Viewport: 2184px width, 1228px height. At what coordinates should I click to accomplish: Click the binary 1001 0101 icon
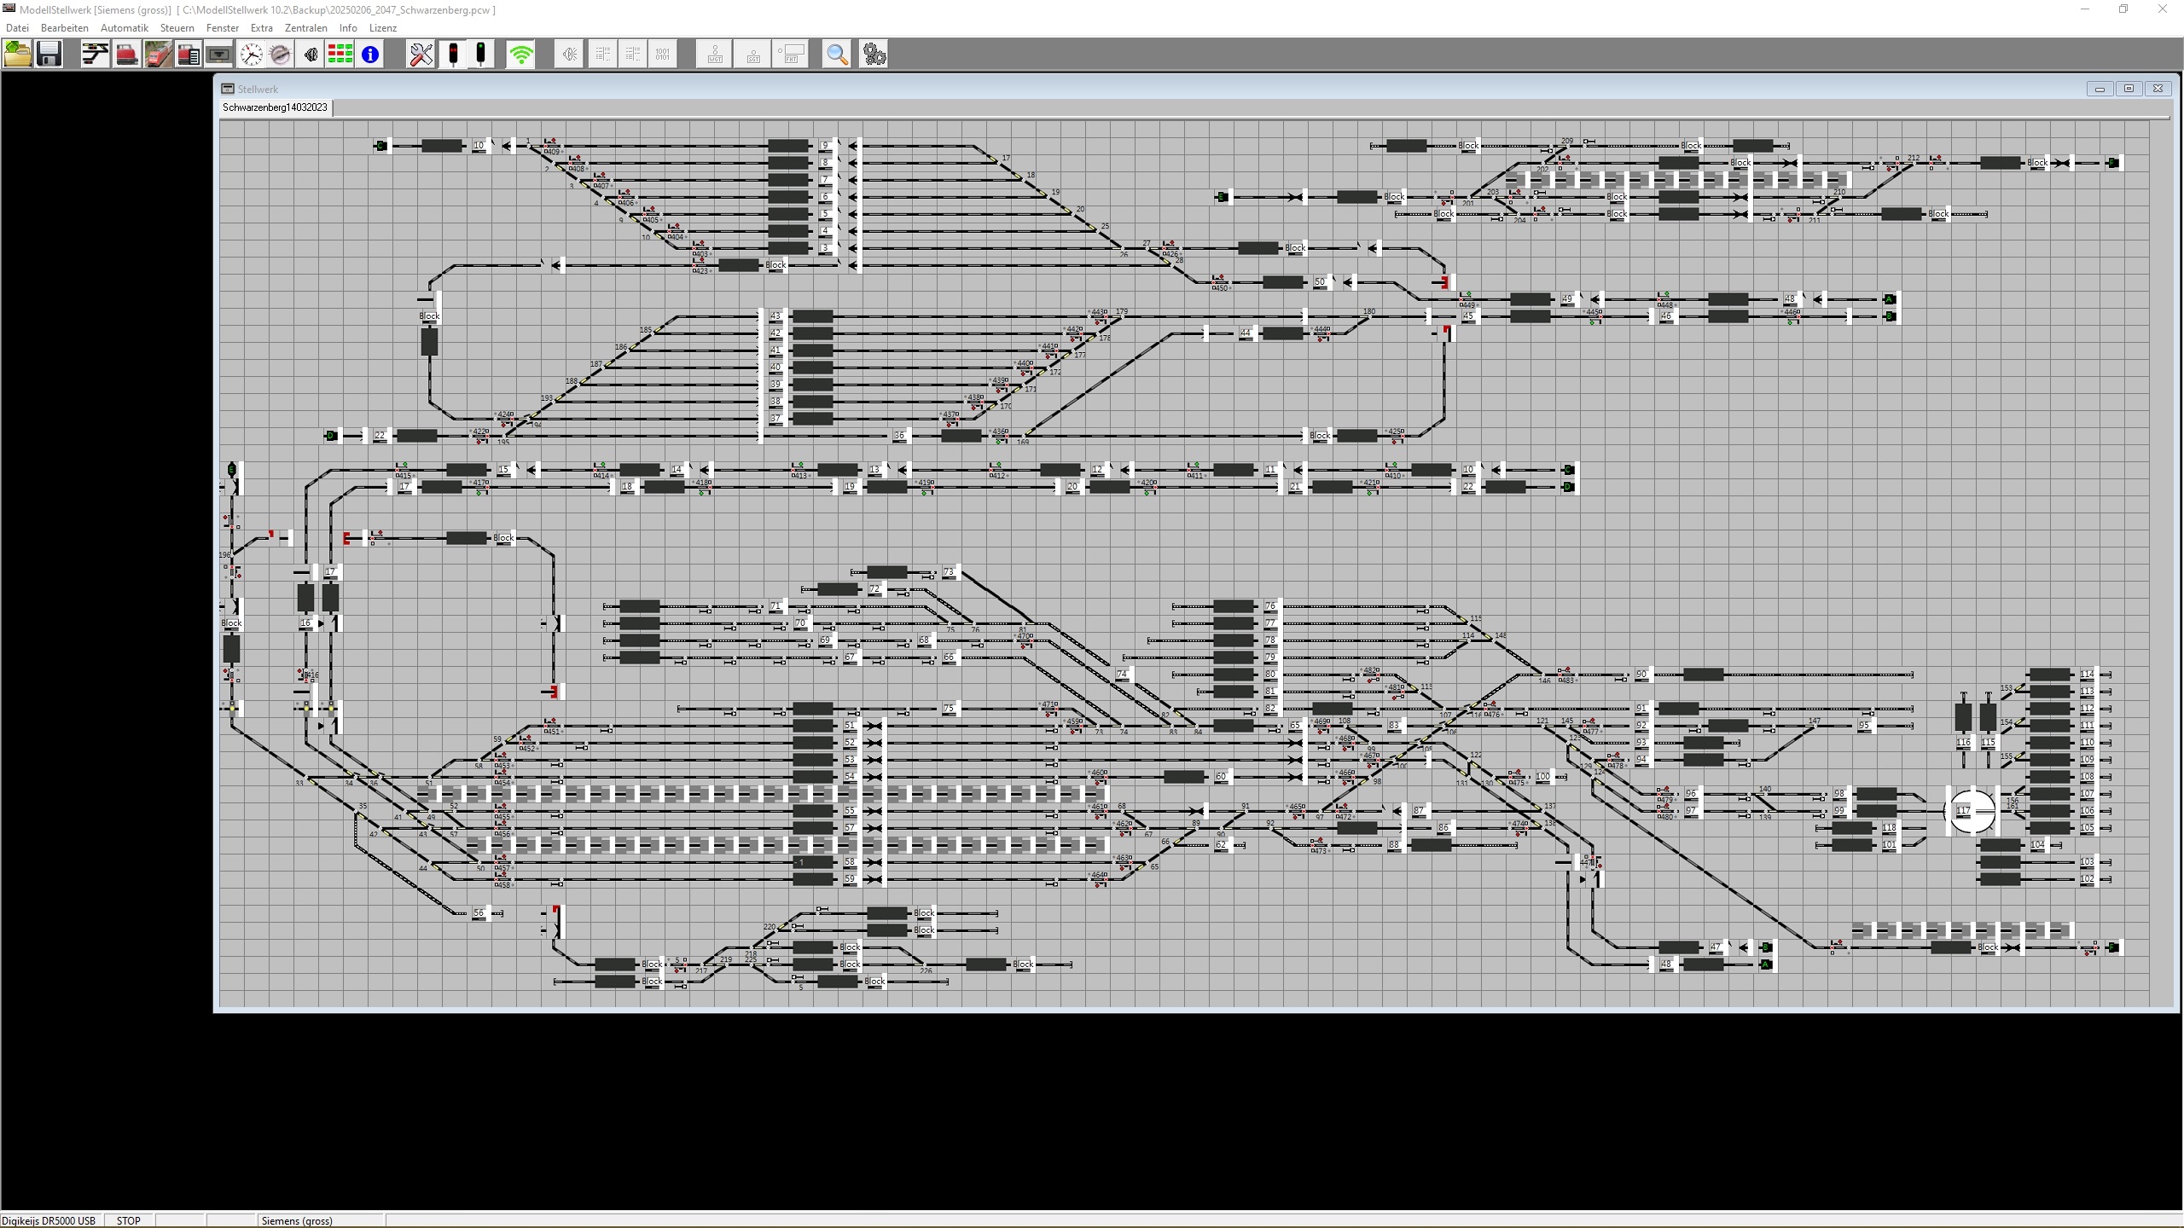[663, 54]
